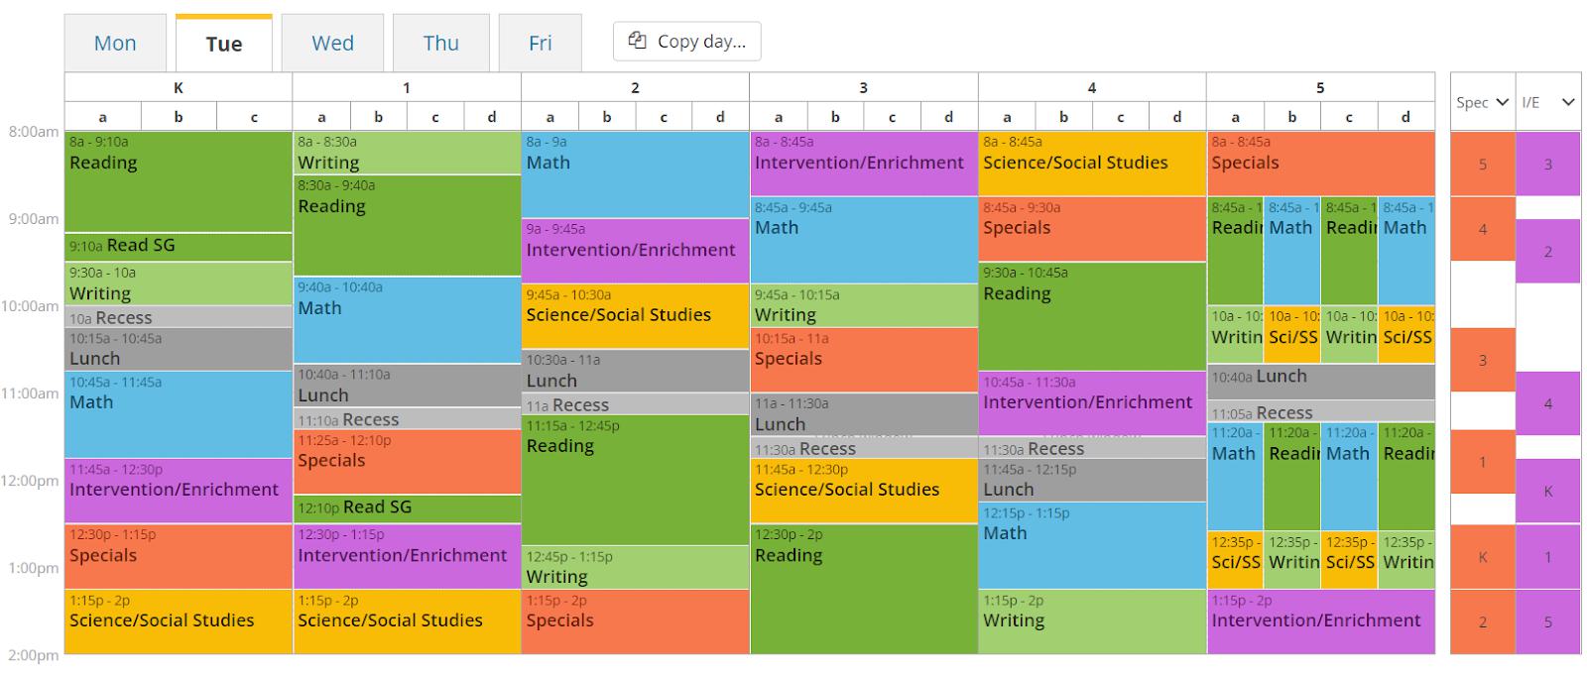This screenshot has width=1587, height=674.
Task: Select orange Spec cell labeled K
Action: tap(1483, 557)
